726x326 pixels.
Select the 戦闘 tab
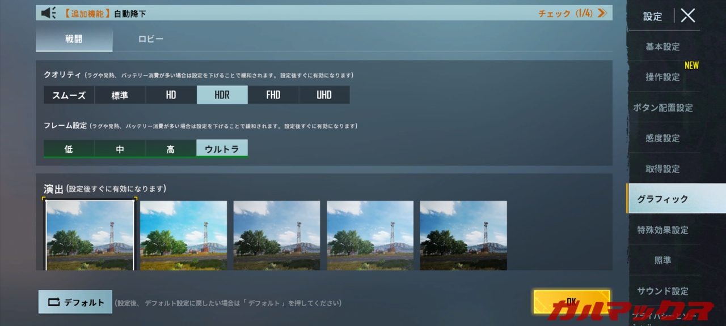[x=74, y=39]
